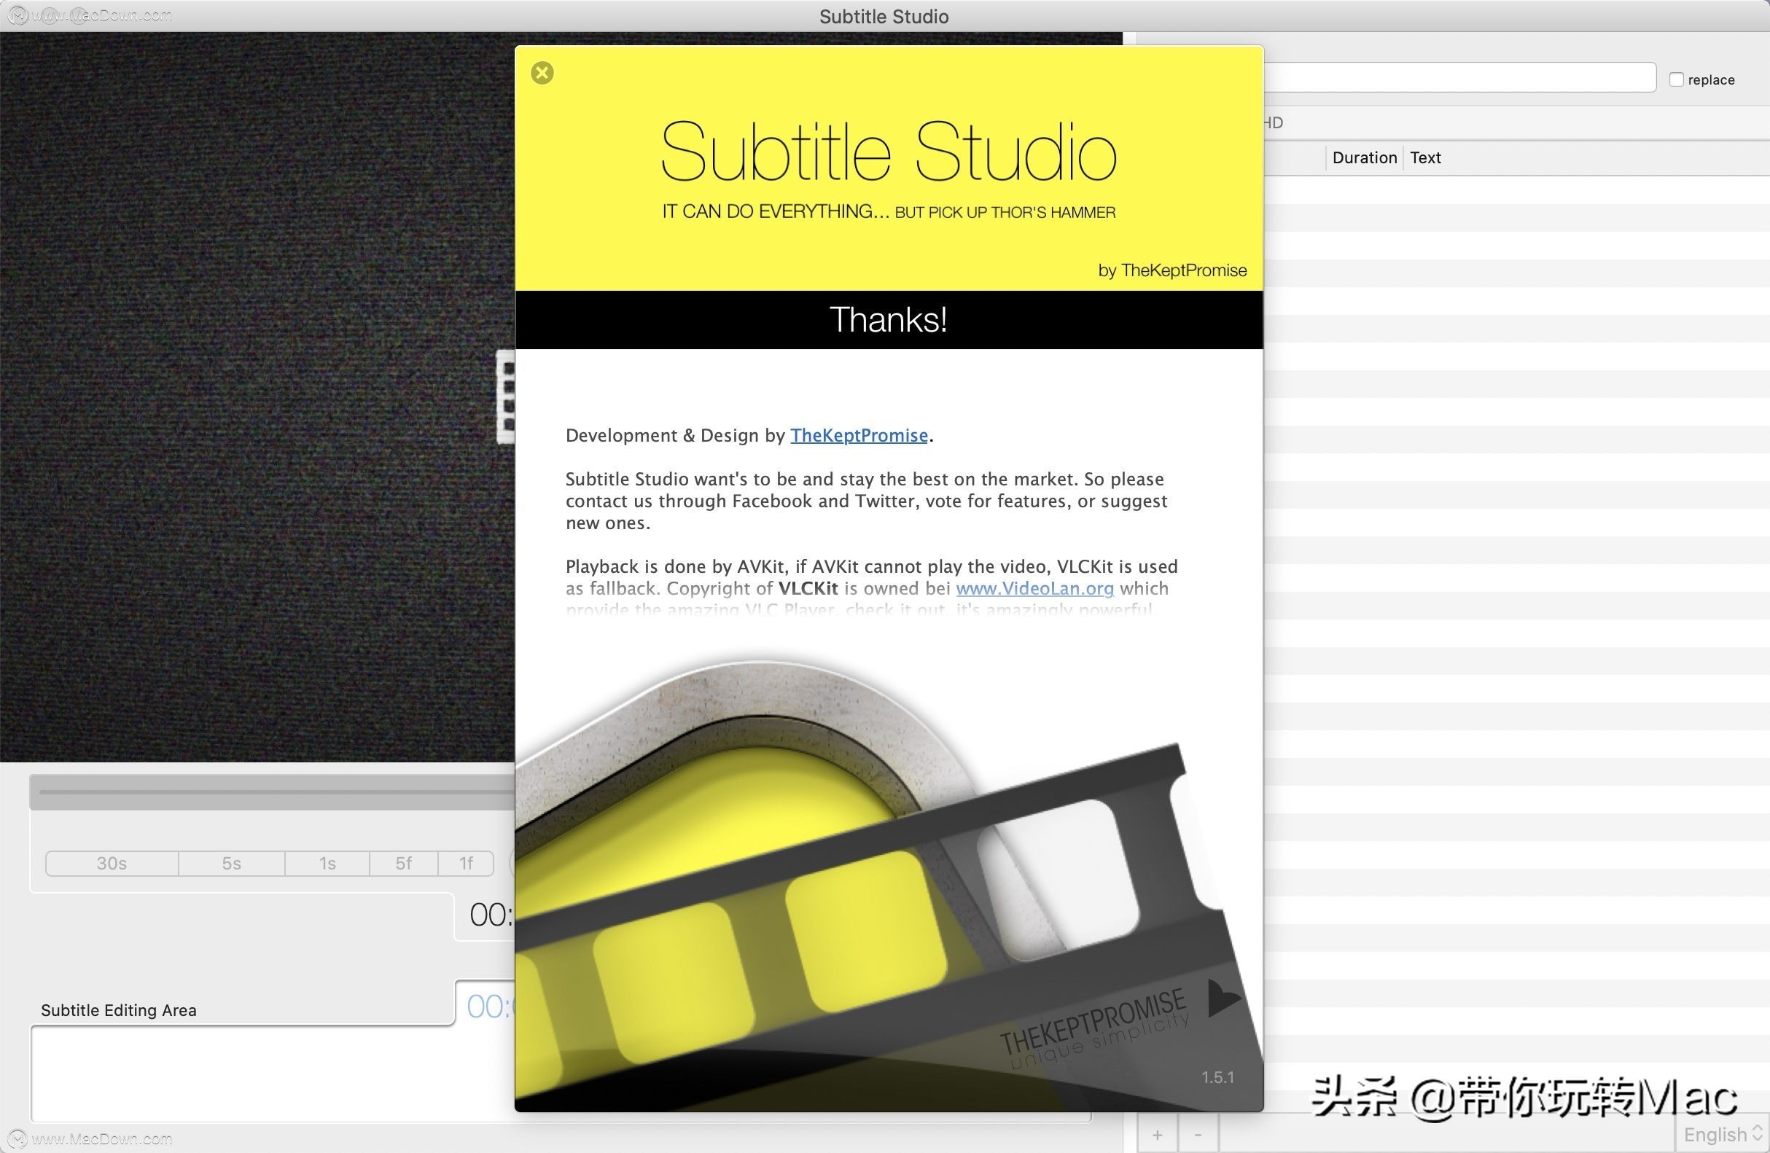Click the video playback progress slider
This screenshot has height=1153, width=1770.
(275, 792)
